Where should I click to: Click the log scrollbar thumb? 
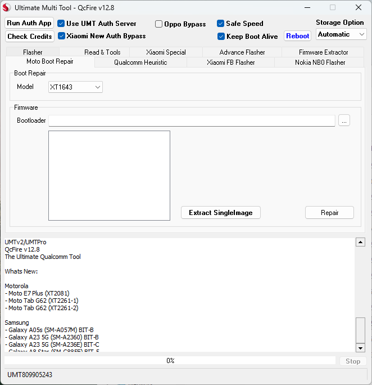coord(360,330)
